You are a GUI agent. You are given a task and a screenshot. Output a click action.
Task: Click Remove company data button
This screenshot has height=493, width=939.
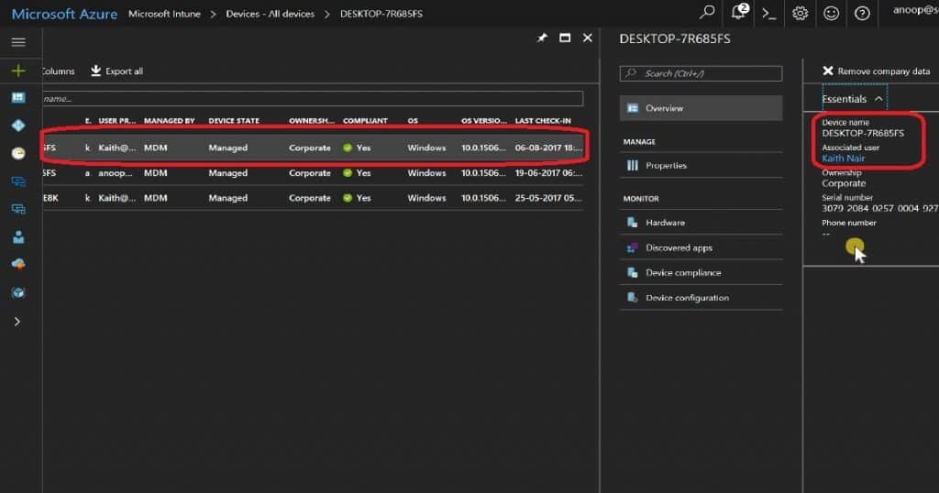click(x=876, y=71)
